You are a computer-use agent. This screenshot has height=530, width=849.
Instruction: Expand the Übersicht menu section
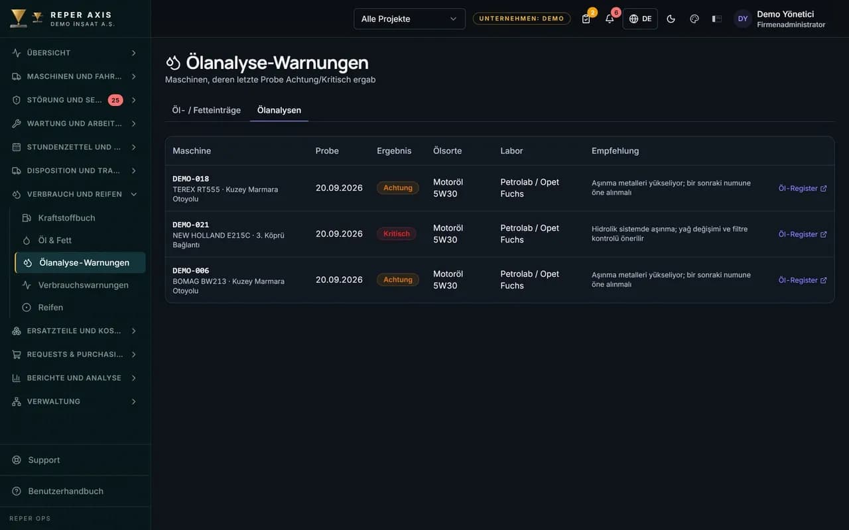(75, 53)
